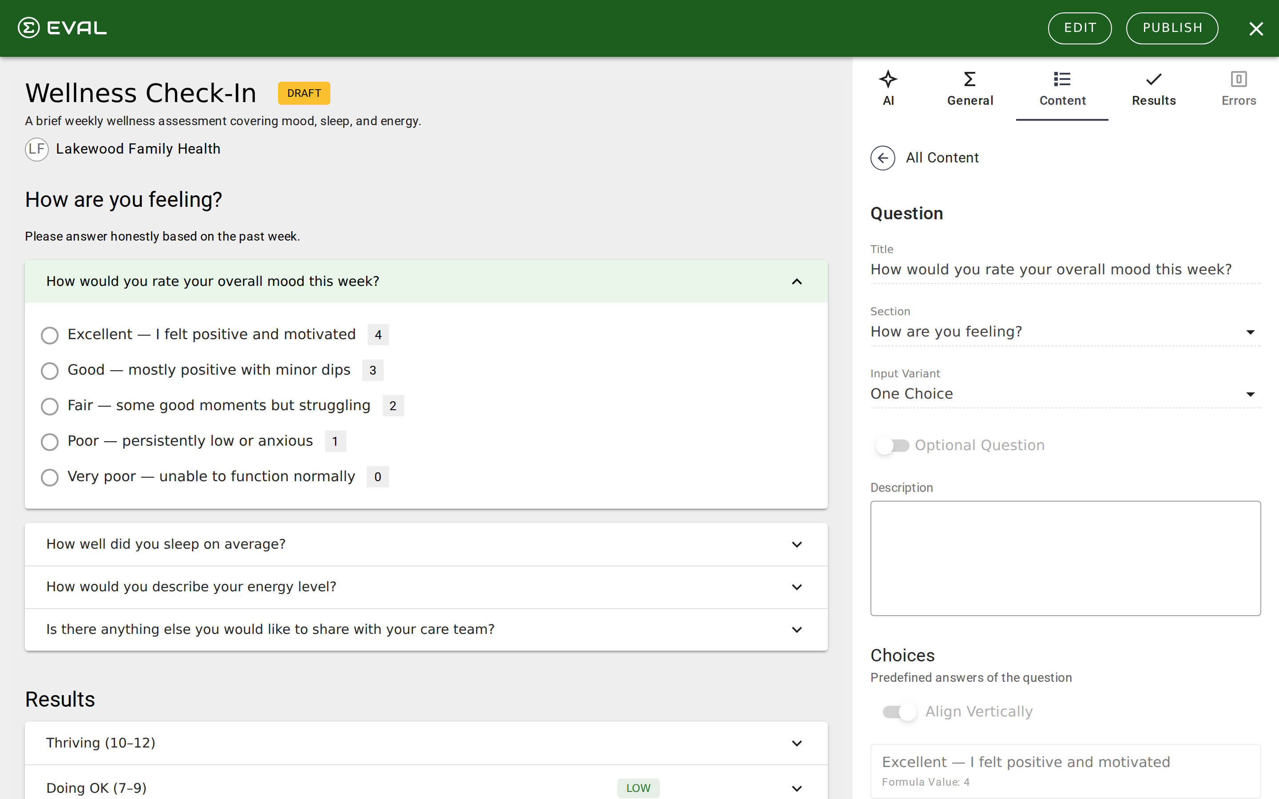This screenshot has width=1279, height=799.
Task: Open the Errors panel
Action: 1239,89
